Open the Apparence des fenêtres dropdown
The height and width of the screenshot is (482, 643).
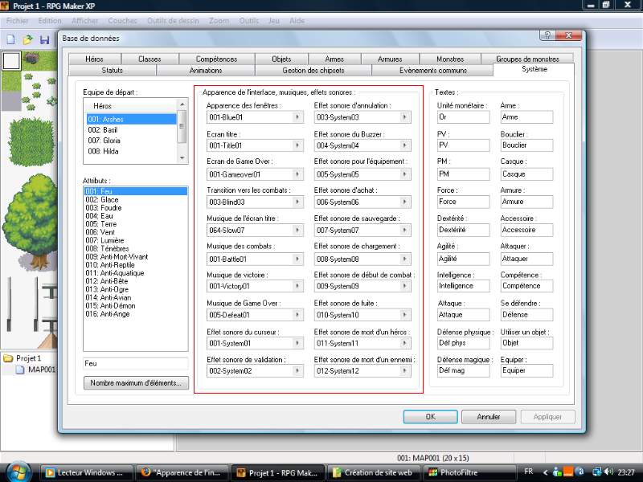click(297, 117)
